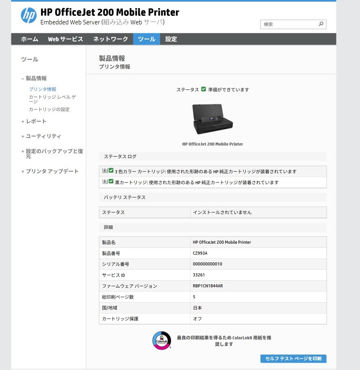Expand 設定のバックアップと復元 section

52,154
